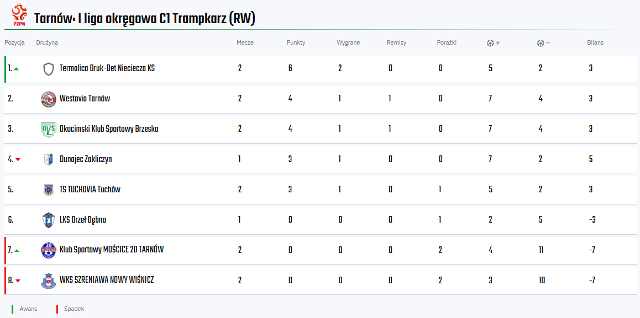Click the green Awans legend marker
640x318 pixels.
coord(12,309)
